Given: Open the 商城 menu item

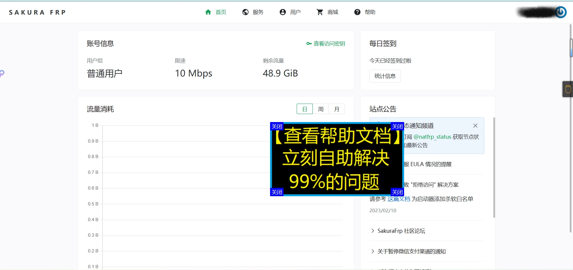Looking at the screenshot, I should point(332,12).
